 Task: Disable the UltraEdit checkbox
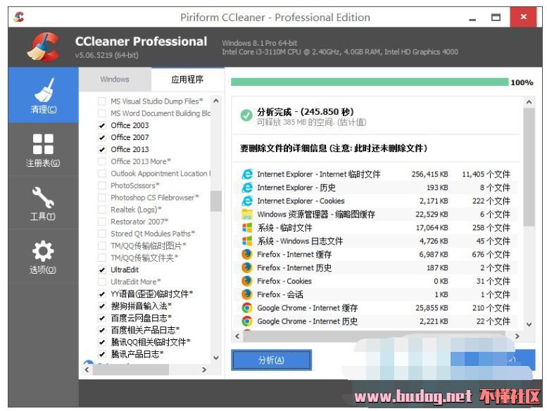[102, 270]
